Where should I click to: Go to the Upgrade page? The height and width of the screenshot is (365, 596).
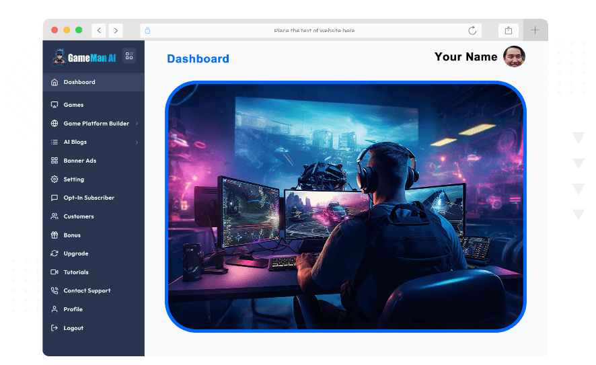76,253
